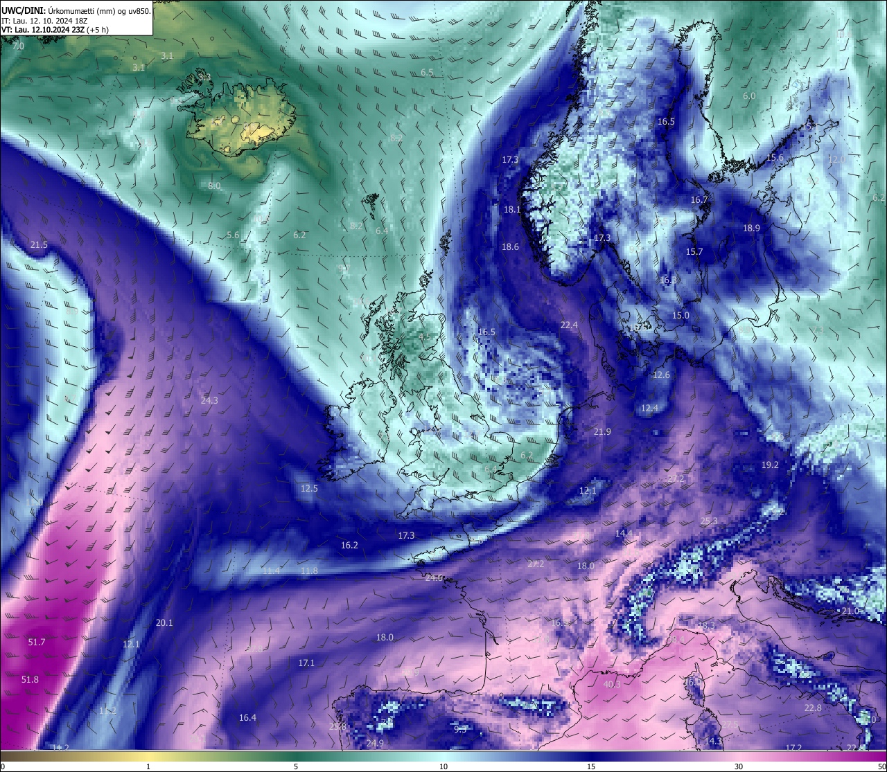887x772 pixels.
Task: Click the 10 tick on the color scale
Action: click(x=443, y=766)
